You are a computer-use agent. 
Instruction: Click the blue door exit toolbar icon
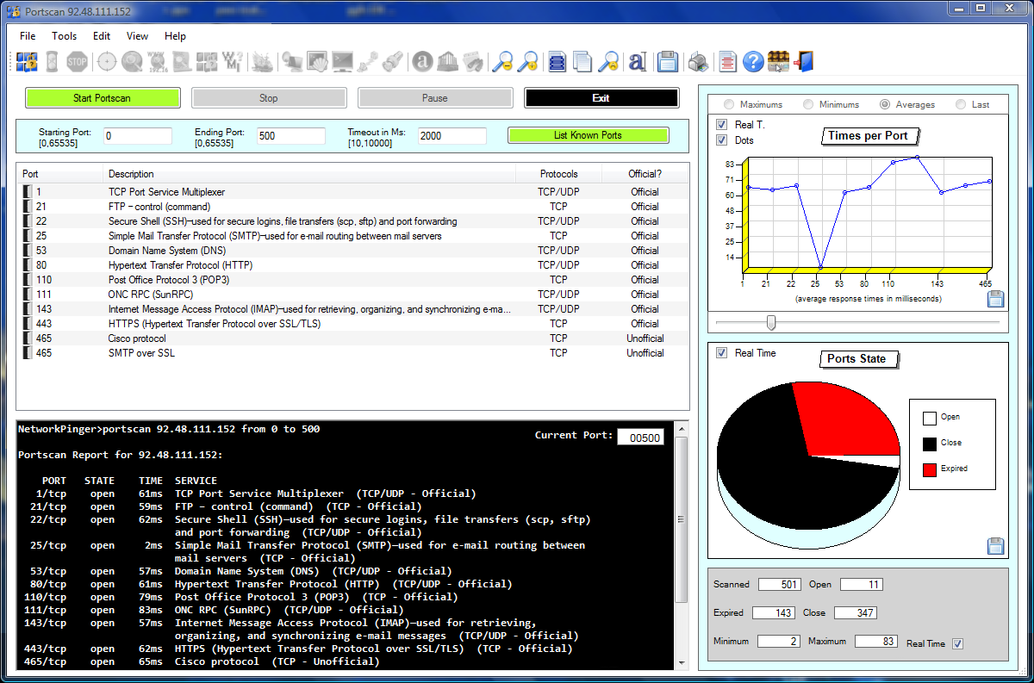tap(804, 61)
